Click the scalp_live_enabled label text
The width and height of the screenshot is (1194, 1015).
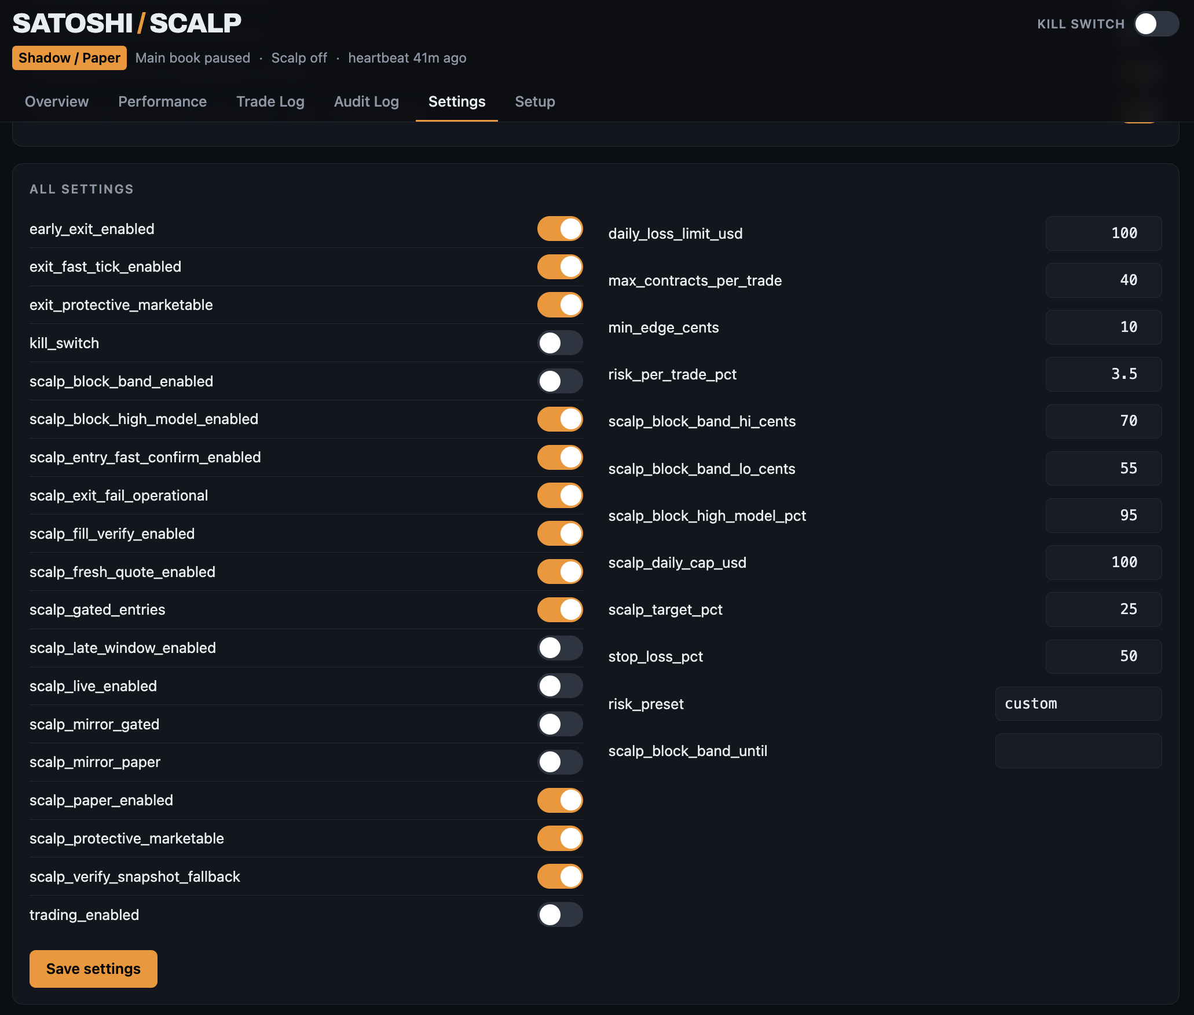93,686
